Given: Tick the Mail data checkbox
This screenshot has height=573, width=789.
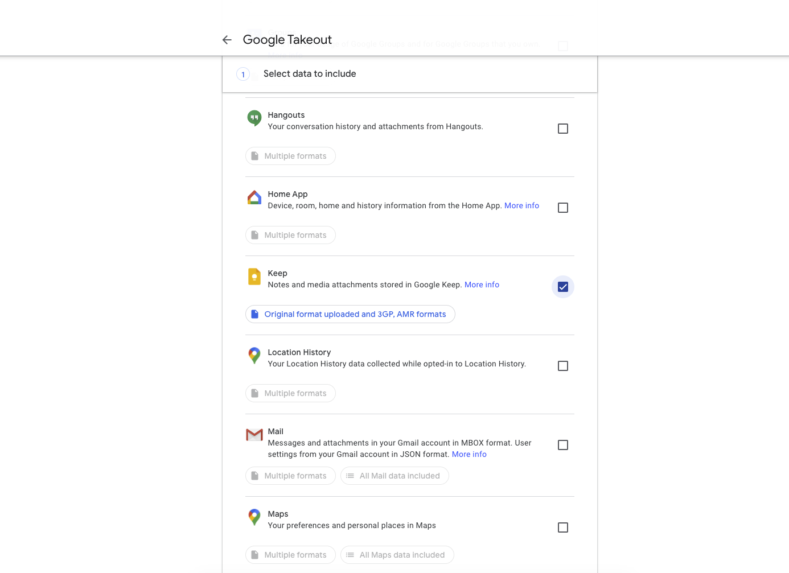Looking at the screenshot, I should [x=563, y=445].
